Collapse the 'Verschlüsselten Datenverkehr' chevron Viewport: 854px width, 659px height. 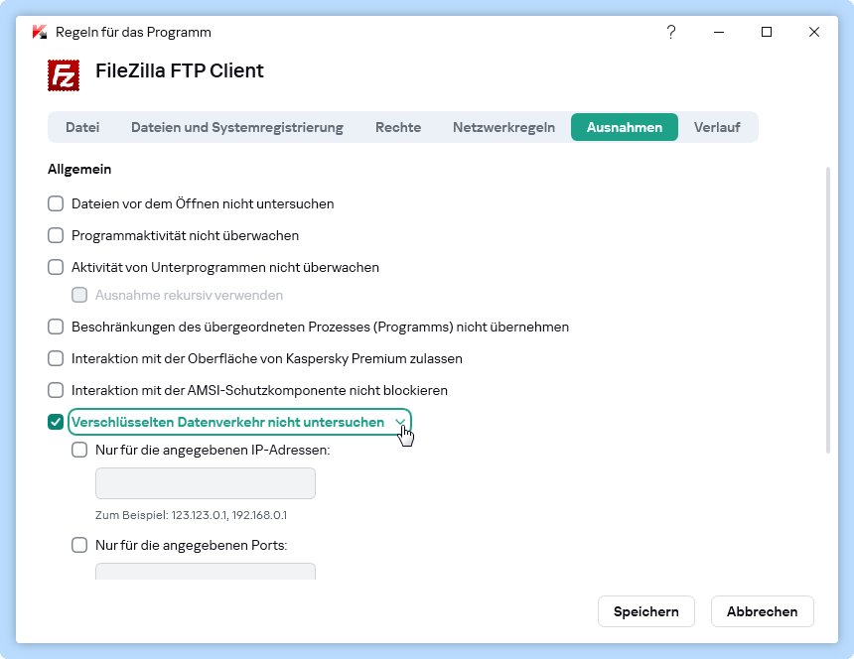click(x=400, y=423)
